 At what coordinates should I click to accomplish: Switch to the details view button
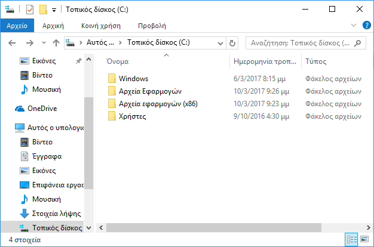coord(351,239)
